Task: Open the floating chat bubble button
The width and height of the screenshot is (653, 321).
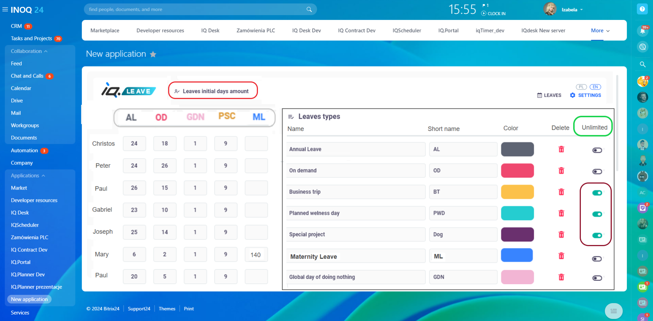Action: 613,311
